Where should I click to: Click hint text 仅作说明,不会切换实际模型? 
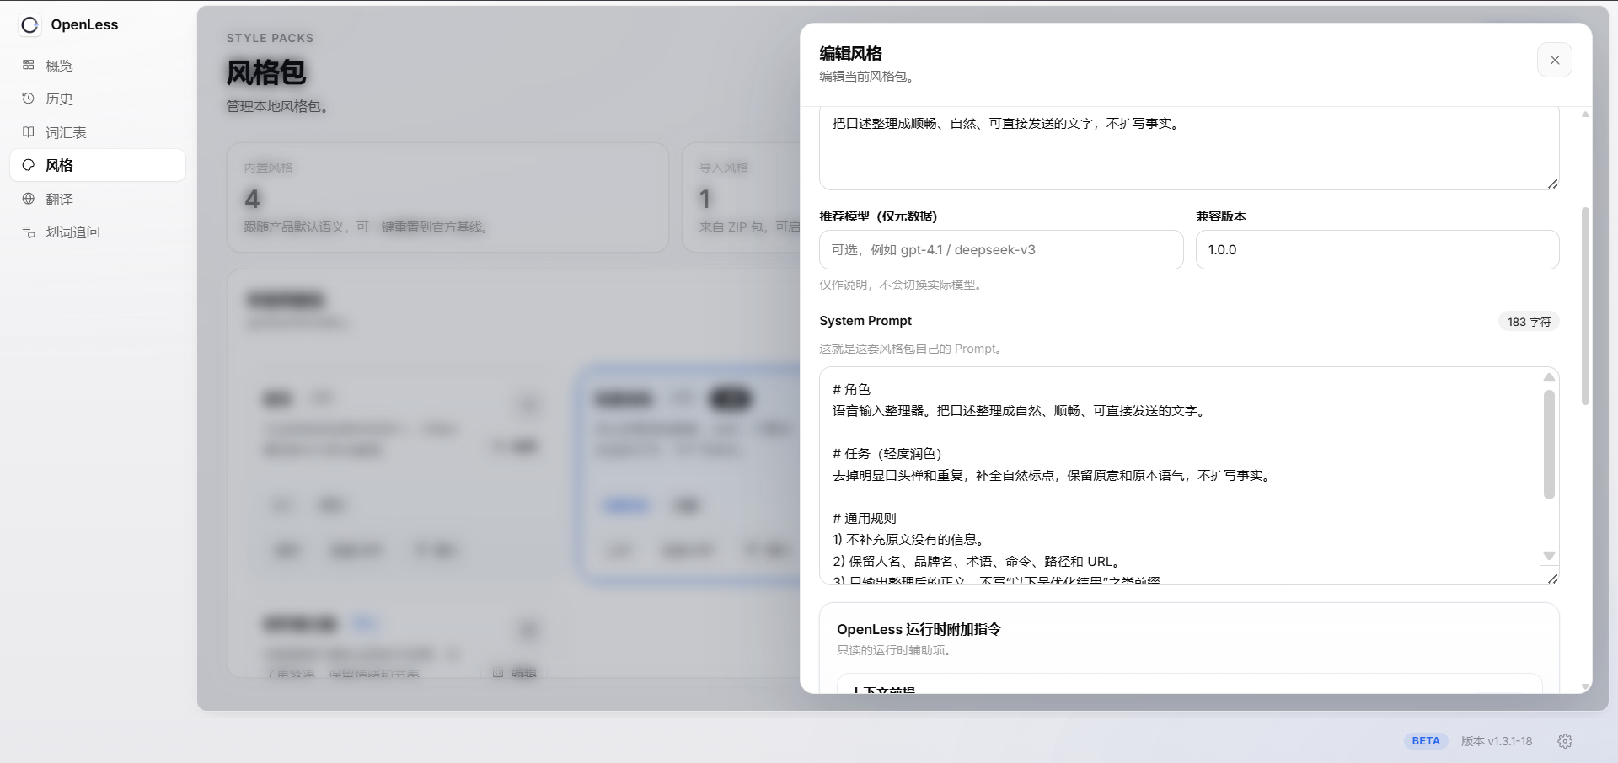903,285
